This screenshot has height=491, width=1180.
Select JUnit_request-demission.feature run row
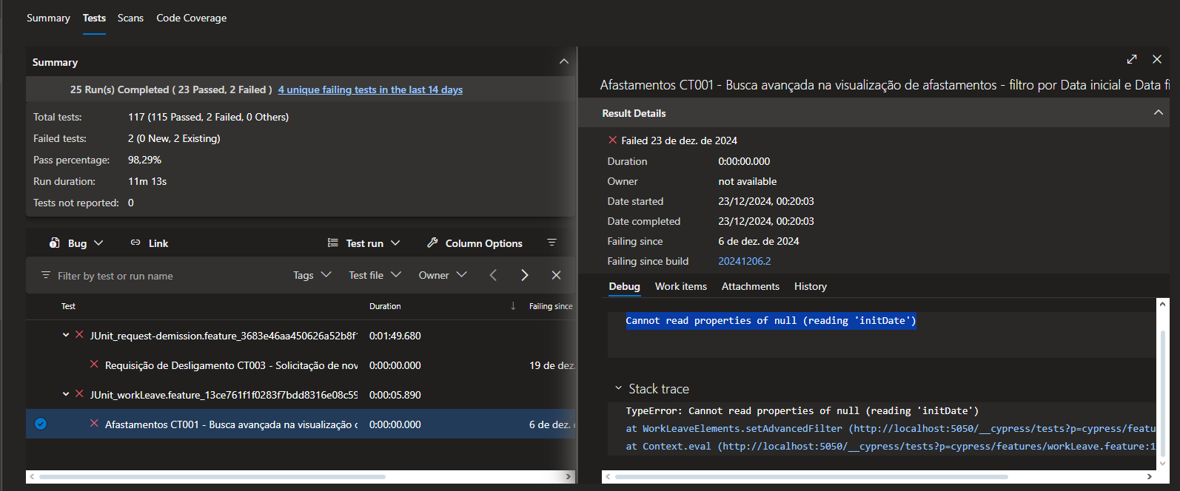click(x=301, y=336)
